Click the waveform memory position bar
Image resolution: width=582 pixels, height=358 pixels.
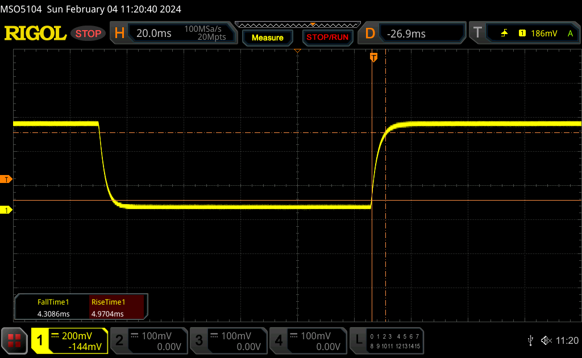click(297, 24)
